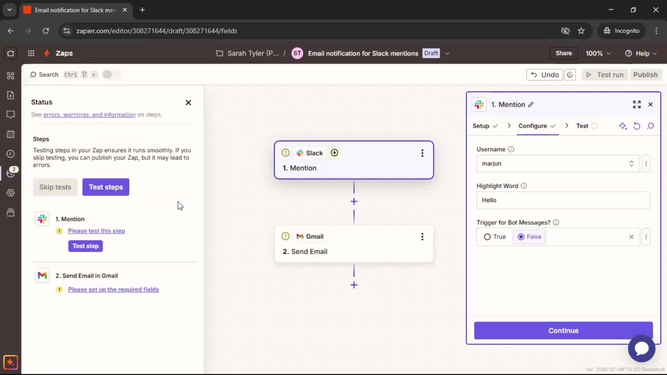667x375 pixels.
Task: Open the dashboard tiles icon in the left sidebar
Action: (10, 75)
